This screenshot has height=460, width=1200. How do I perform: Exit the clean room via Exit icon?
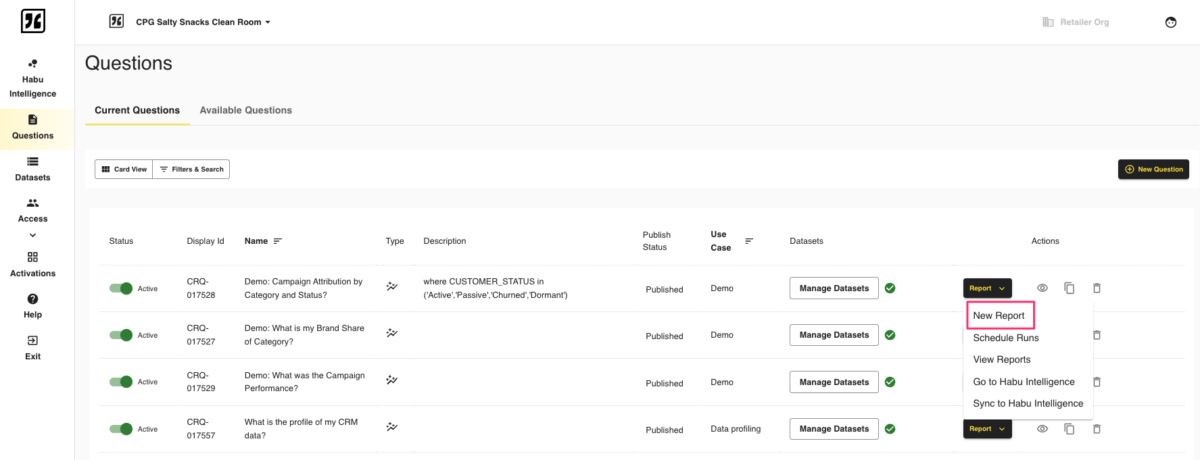(x=32, y=341)
